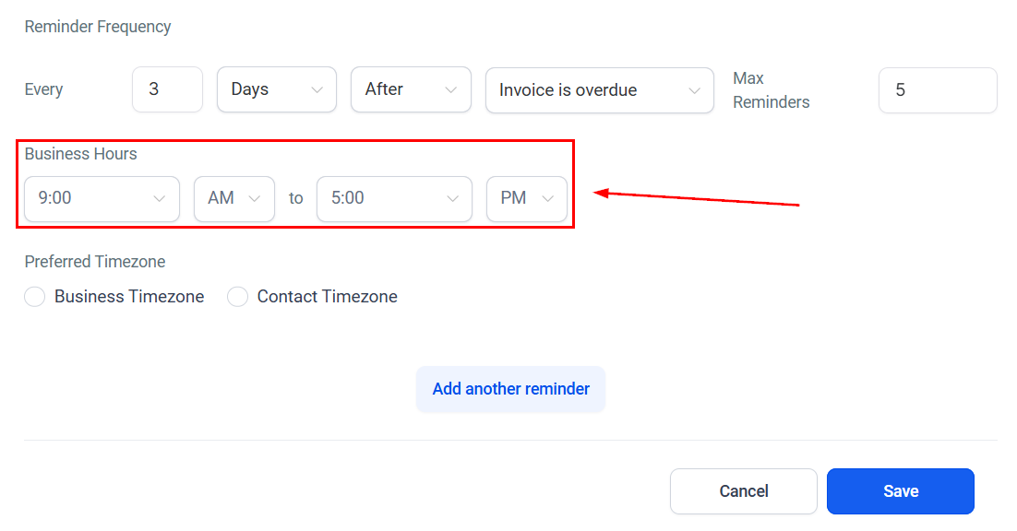
Task: Click the Business Hours section label
Action: coord(81,153)
